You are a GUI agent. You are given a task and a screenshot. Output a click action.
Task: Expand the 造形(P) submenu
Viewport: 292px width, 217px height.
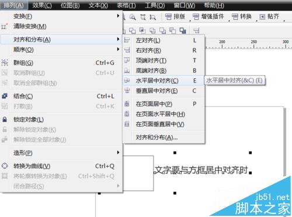pyautogui.click(x=61, y=153)
